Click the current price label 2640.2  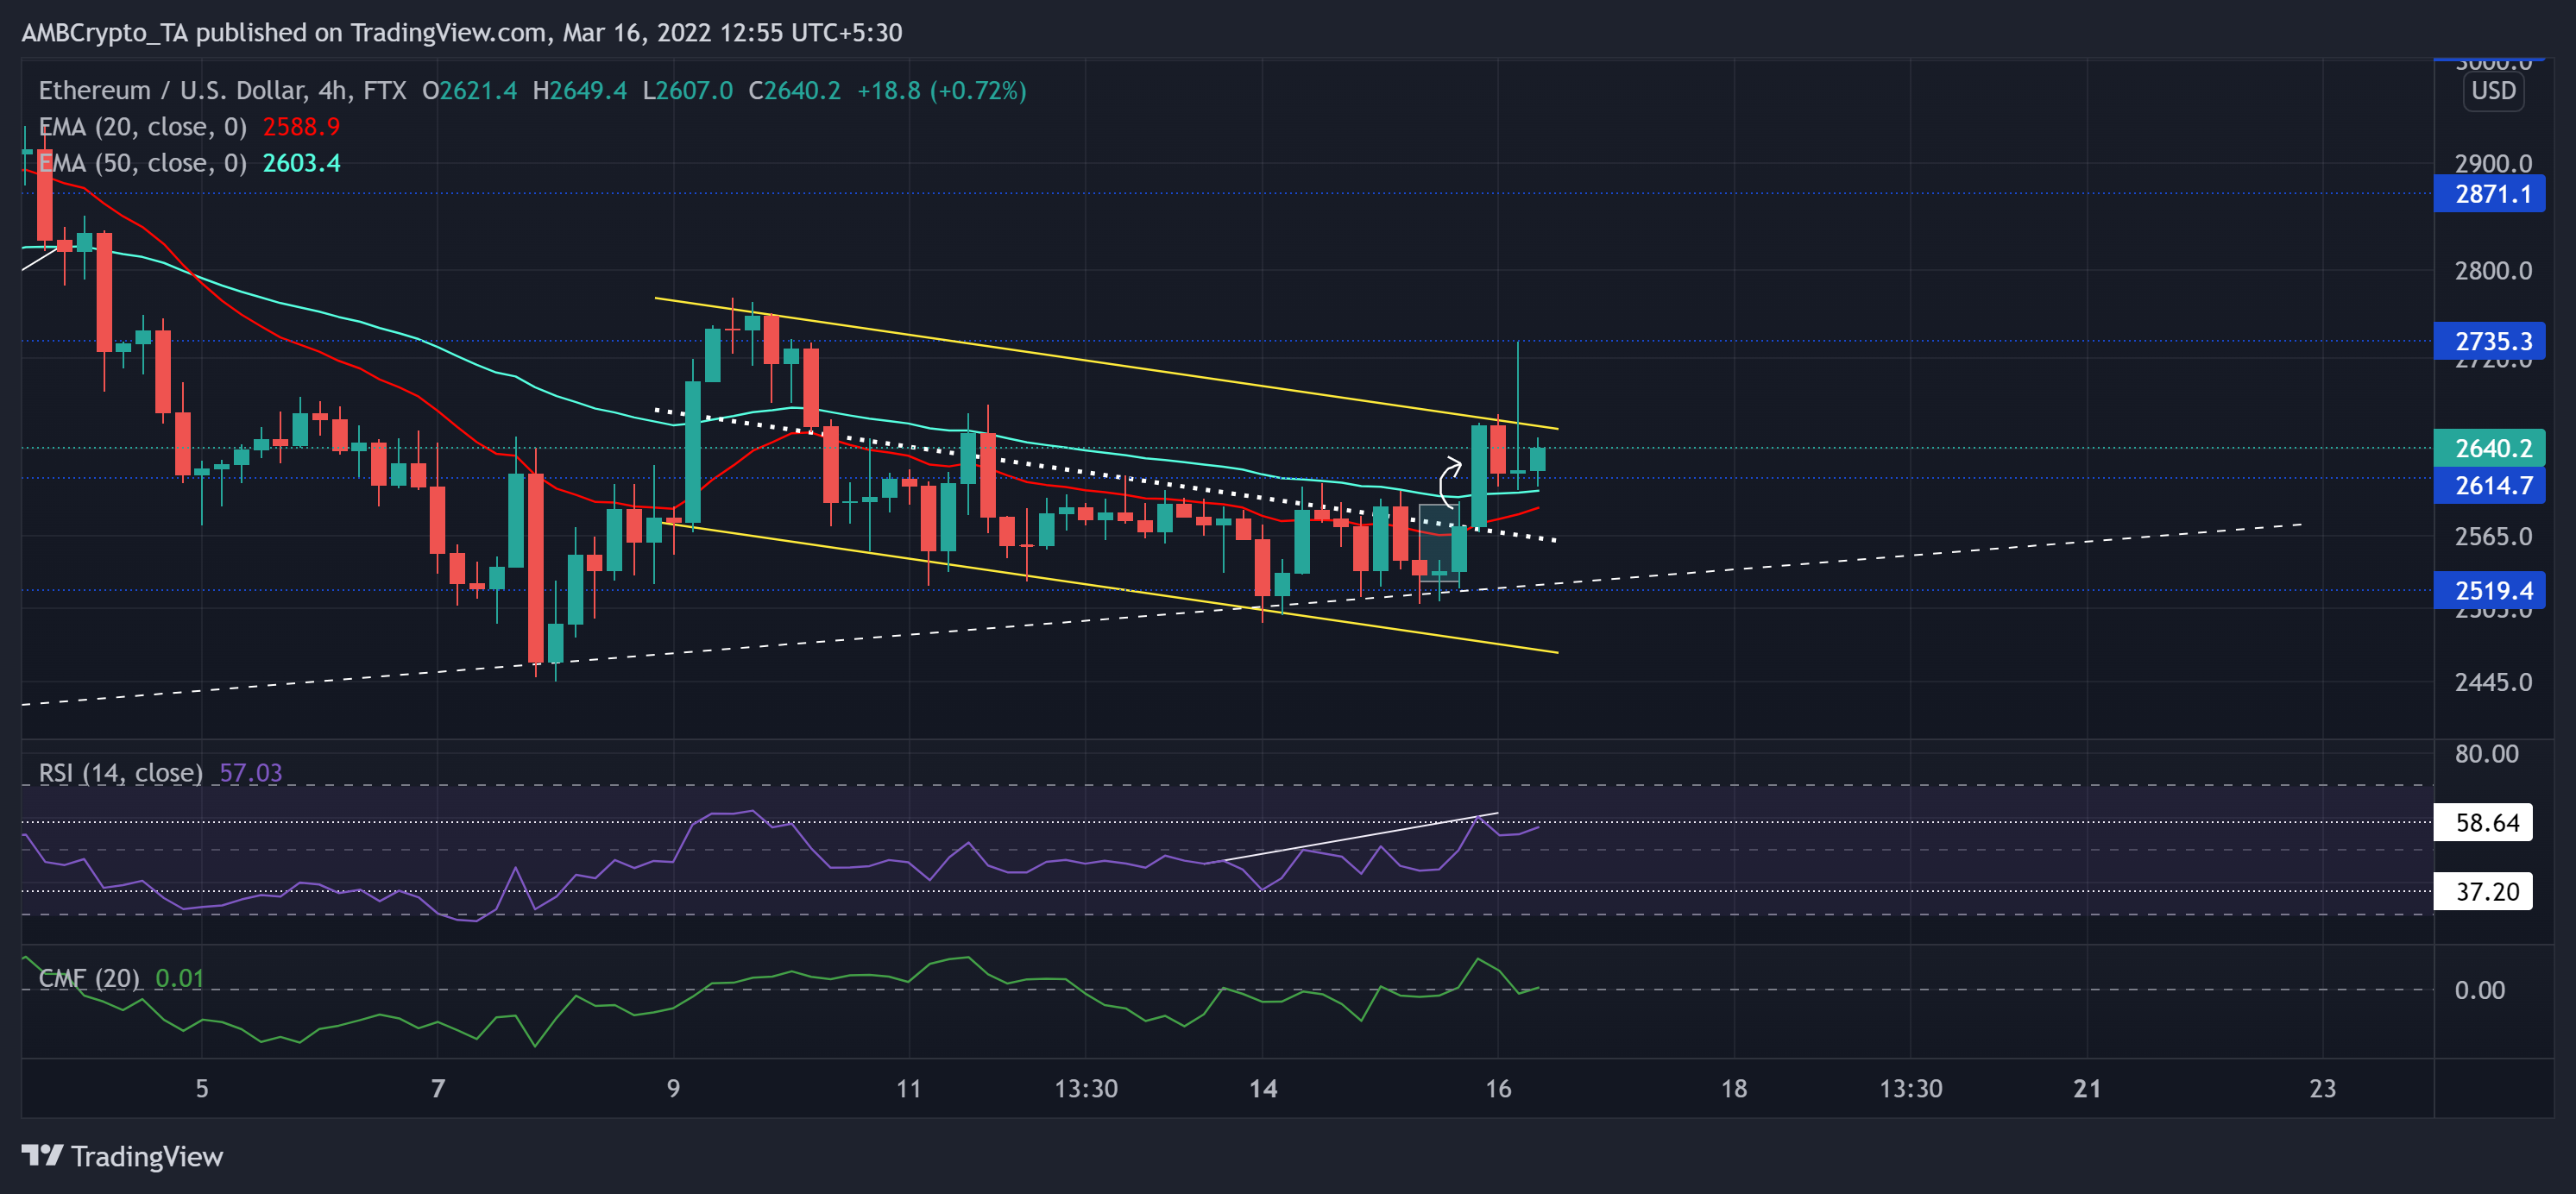(x=2489, y=448)
